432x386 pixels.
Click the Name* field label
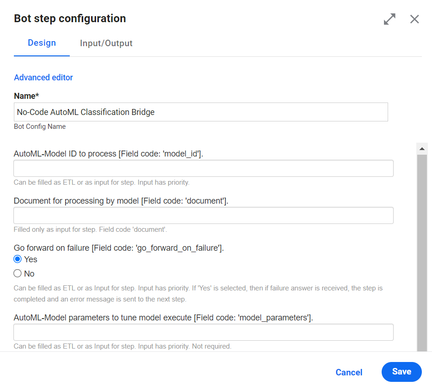coord(26,96)
